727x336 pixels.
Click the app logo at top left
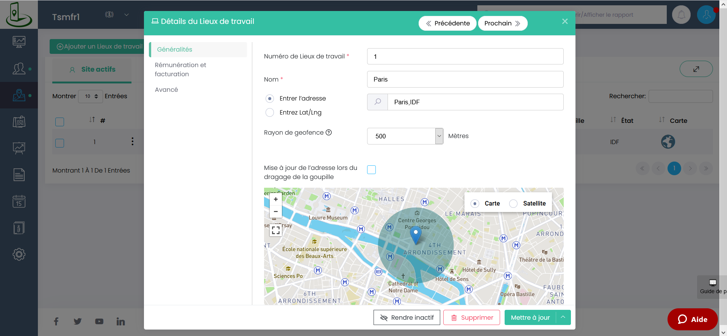click(19, 14)
